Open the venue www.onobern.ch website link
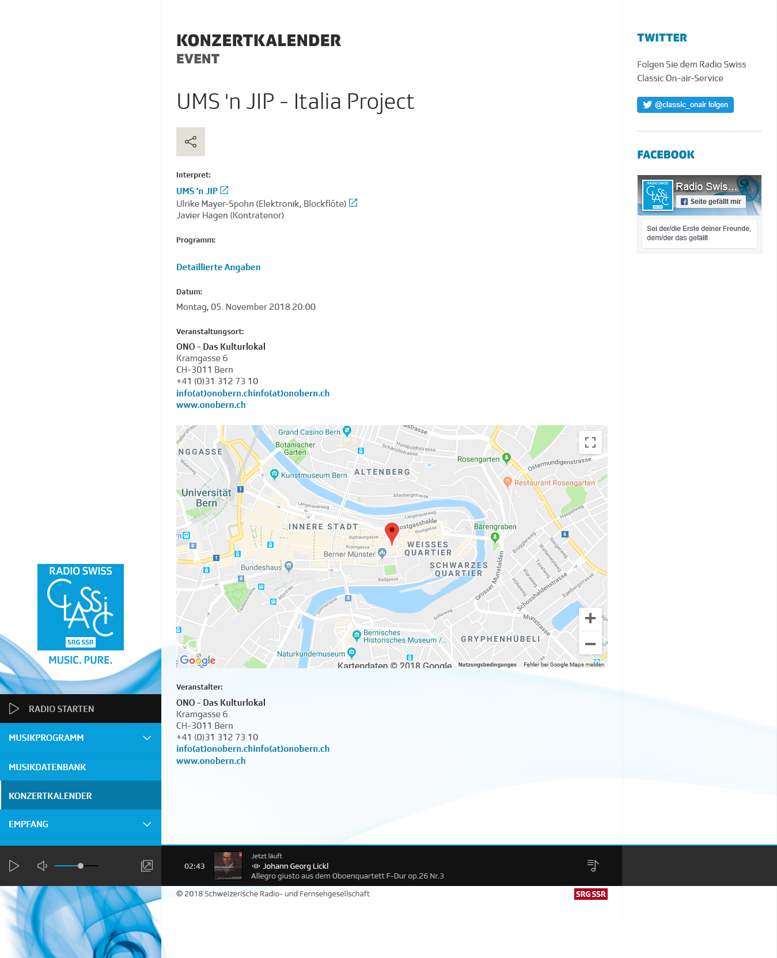The image size is (777, 958). click(211, 405)
